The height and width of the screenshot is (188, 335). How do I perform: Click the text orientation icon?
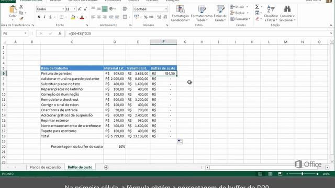(x=111, y=9)
